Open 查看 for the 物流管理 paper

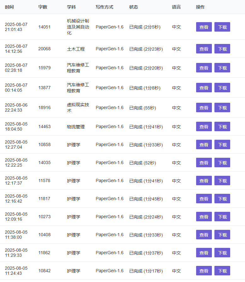204,126
